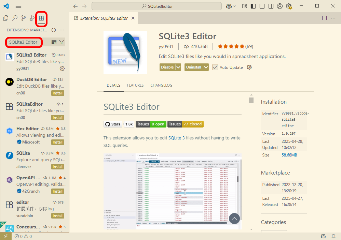
Task: Install the Hex Editor extension
Action: pos(58,142)
